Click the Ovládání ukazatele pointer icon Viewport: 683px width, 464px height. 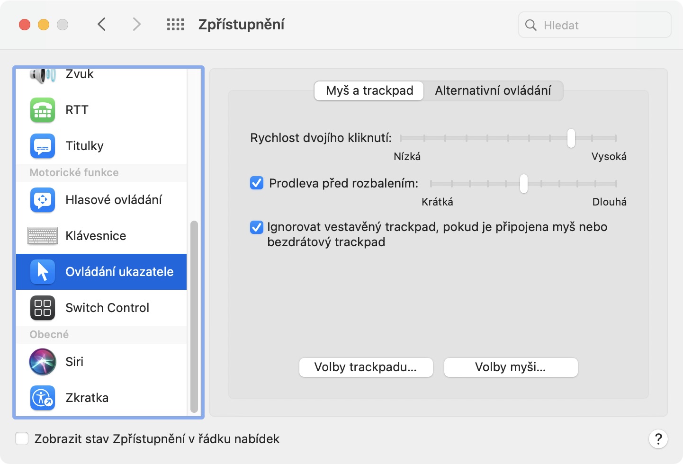pos(43,272)
